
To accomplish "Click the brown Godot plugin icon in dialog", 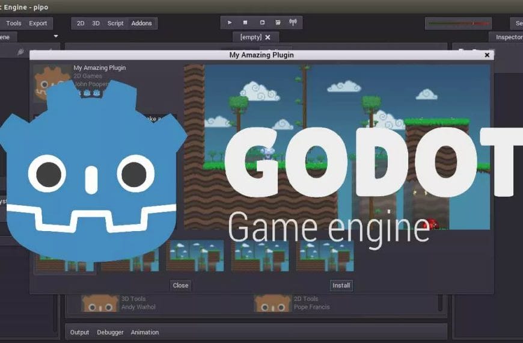I will (52, 82).
